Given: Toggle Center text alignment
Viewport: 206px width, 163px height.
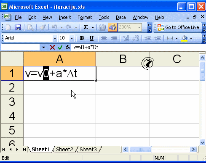Looking at the screenshot, I should point(104,38).
